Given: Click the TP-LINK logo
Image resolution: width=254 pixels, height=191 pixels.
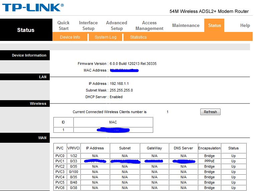Looking at the screenshot, I should point(33,8).
